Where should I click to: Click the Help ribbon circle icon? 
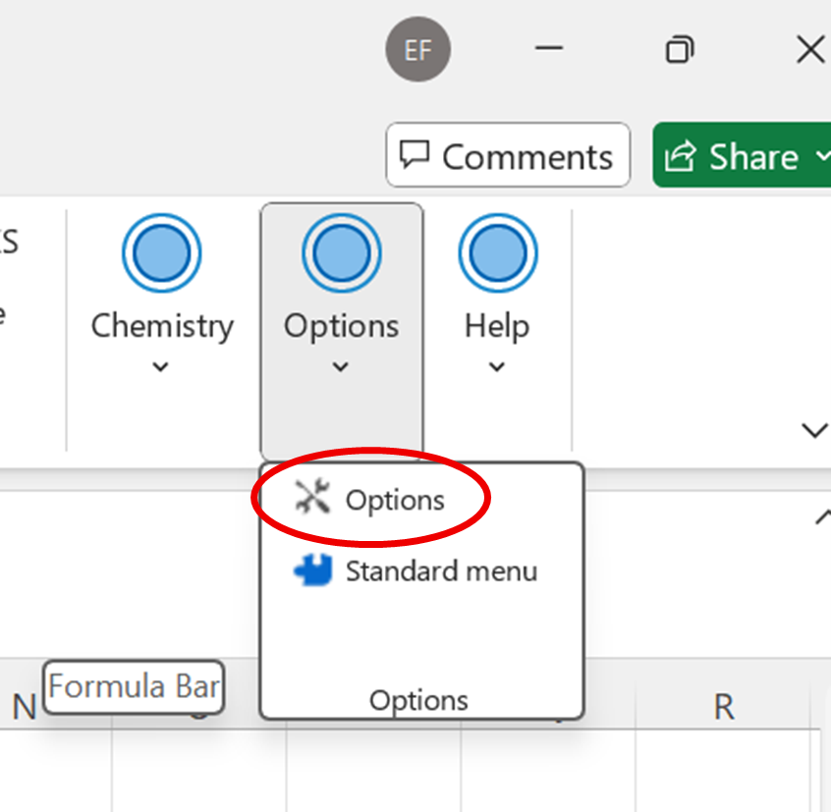[497, 253]
